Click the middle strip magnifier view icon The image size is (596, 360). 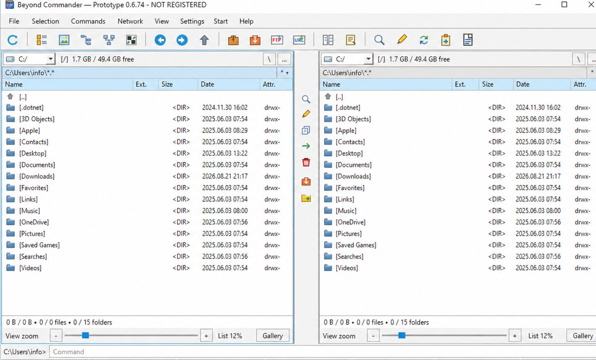(306, 99)
